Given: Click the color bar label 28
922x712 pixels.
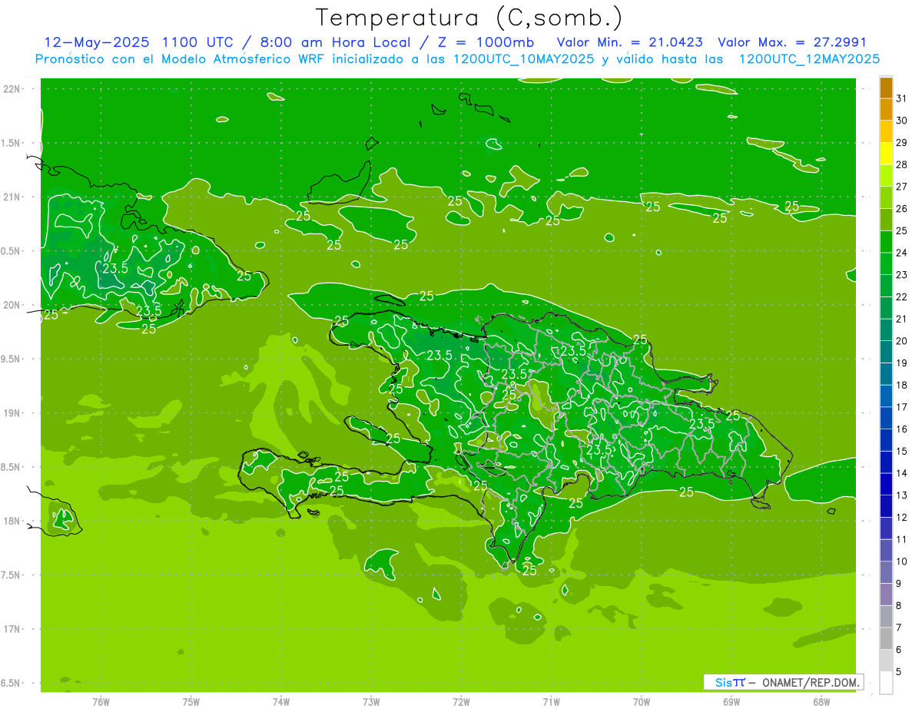Looking at the screenshot, I should (902, 164).
